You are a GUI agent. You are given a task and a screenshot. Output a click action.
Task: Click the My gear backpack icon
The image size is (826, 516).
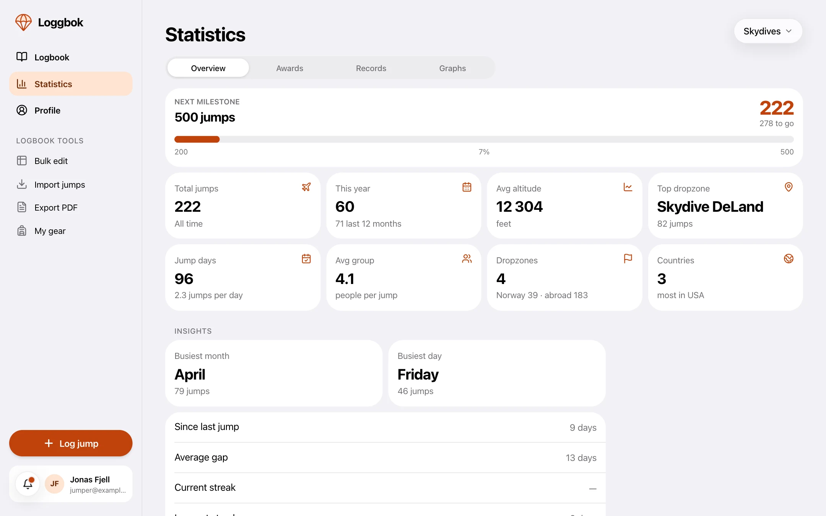coord(22,230)
